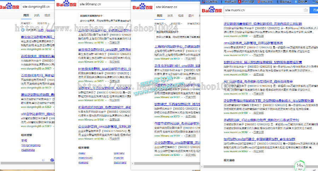This screenshot has width=318, height=171.
Task: Click the horizontal scrollbar in the third 96manz window
Action: click(x=167, y=163)
